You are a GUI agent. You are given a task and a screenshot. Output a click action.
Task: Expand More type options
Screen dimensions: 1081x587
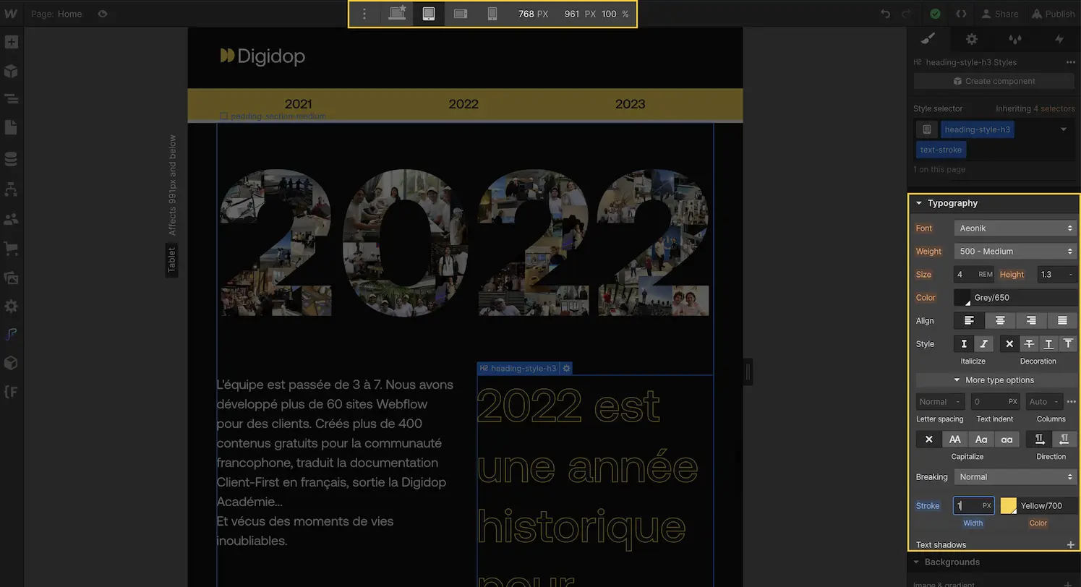[x=994, y=380]
